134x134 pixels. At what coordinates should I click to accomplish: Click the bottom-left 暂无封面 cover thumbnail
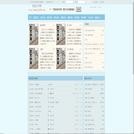point(34,58)
